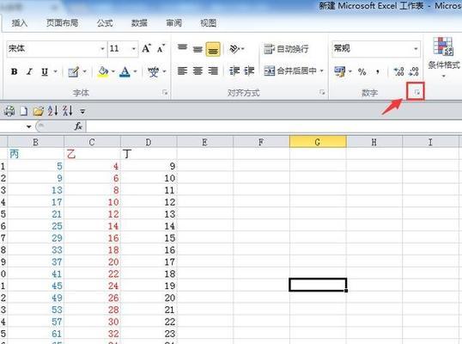This screenshot has width=462, height=344.
Task: Select the column G header
Action: click(x=318, y=142)
